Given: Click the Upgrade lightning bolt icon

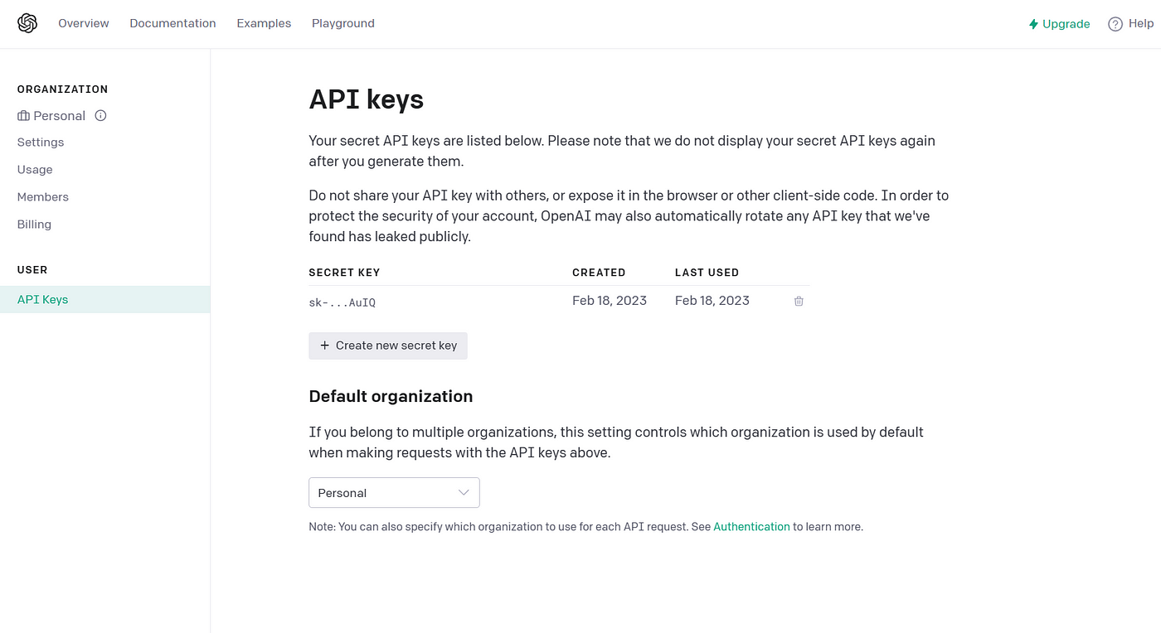Looking at the screenshot, I should tap(1033, 24).
